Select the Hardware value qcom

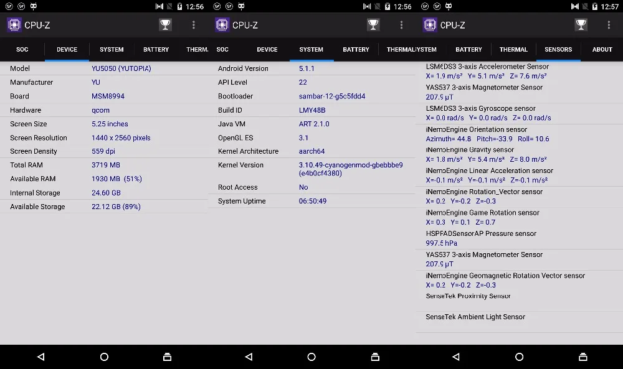point(100,110)
